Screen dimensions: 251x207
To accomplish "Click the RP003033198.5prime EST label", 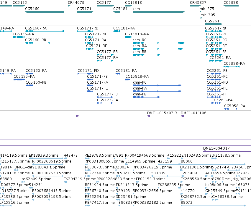I will (52, 197).
